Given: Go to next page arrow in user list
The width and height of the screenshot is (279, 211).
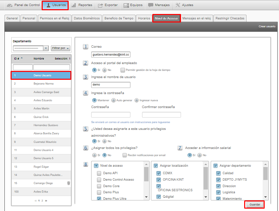Looking at the screenshot, I should (46, 201).
